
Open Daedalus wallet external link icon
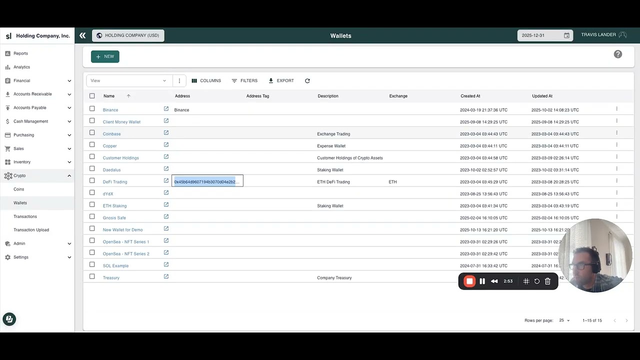coord(166,168)
